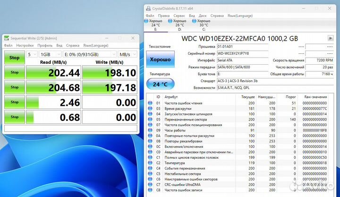Screen dimensions: 340x197
Task: Click the large top Stop button
Action: tap(14, 58)
